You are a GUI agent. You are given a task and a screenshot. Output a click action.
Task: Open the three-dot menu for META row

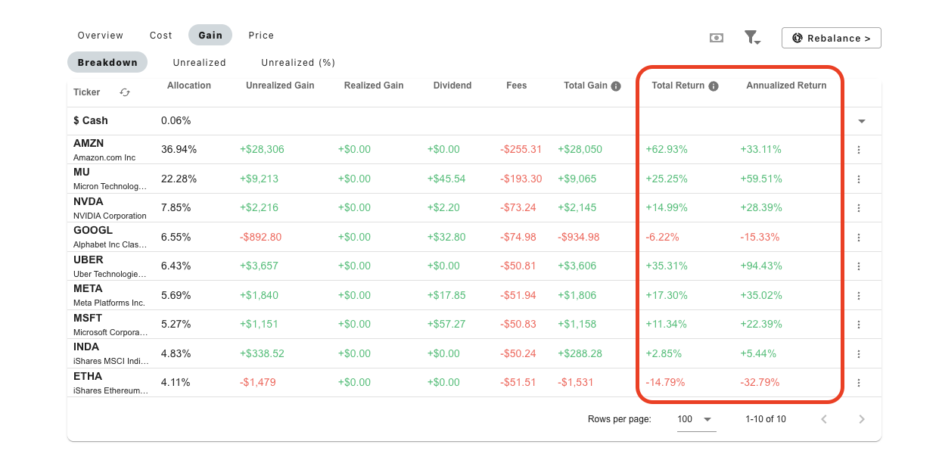coord(859,295)
